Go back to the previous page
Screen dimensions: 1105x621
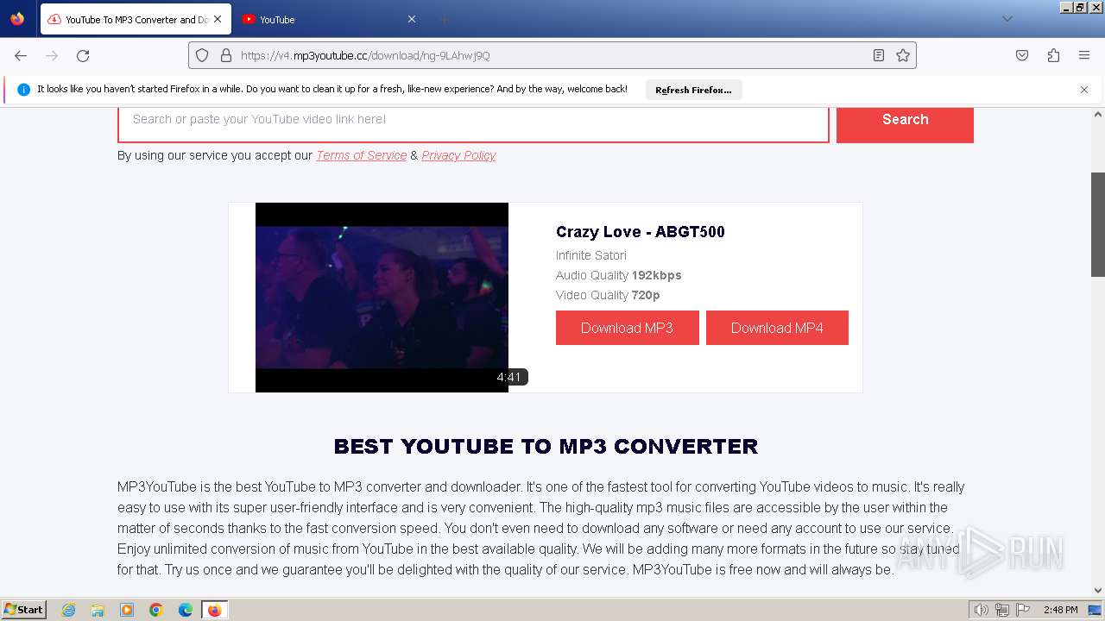(21, 55)
